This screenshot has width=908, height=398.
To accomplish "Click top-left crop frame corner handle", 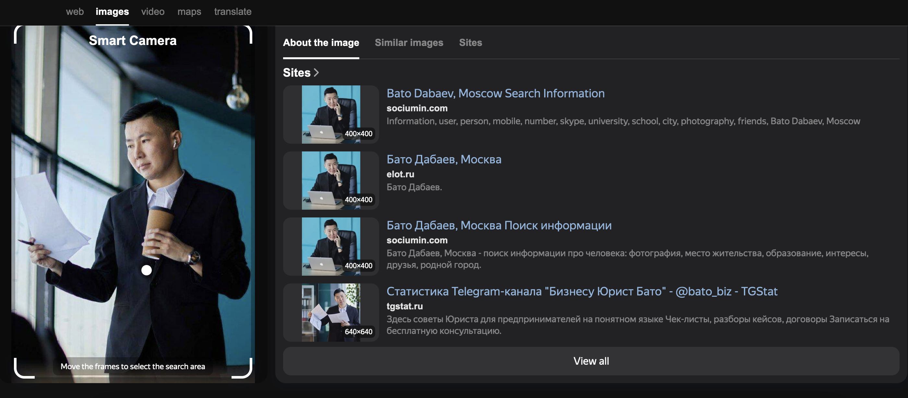I will [x=17, y=29].
